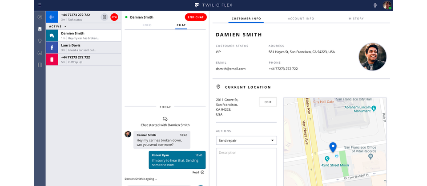
Task: Select the Chat tab in chat panel
Action: 181,25
